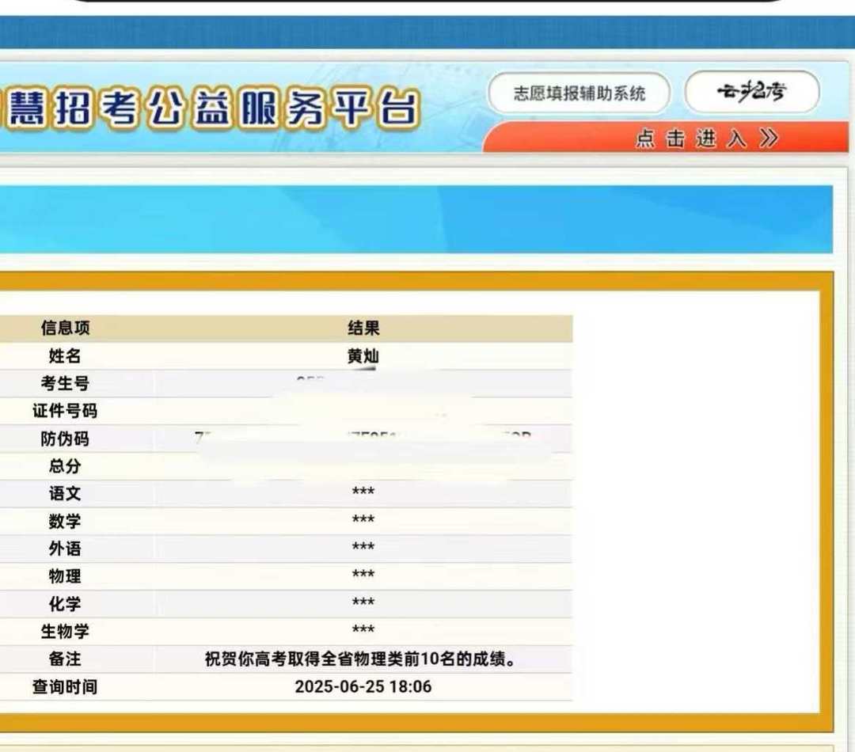Click the 云招考 logo button
Image resolution: width=855 pixels, height=752 pixels.
tap(751, 93)
